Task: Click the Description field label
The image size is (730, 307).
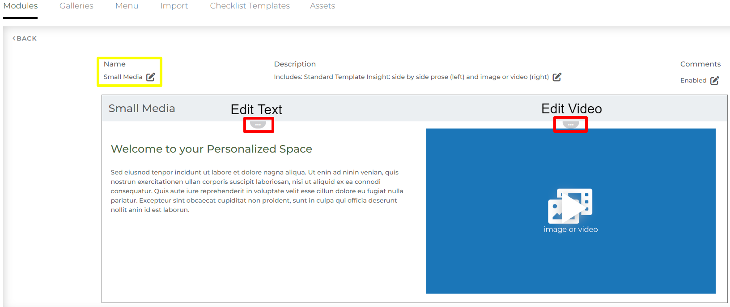Action: pyautogui.click(x=295, y=64)
